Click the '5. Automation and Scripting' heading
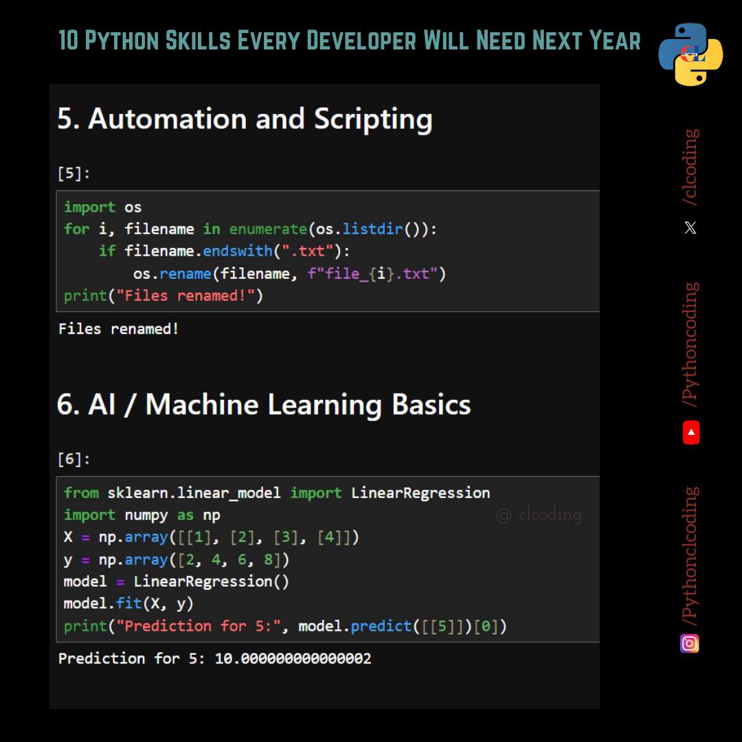742x742 pixels. [x=245, y=119]
